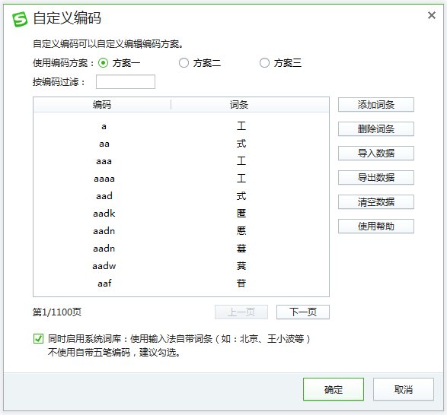Click the 清空数据 clear data button
The height and width of the screenshot is (415, 447).
(x=376, y=202)
